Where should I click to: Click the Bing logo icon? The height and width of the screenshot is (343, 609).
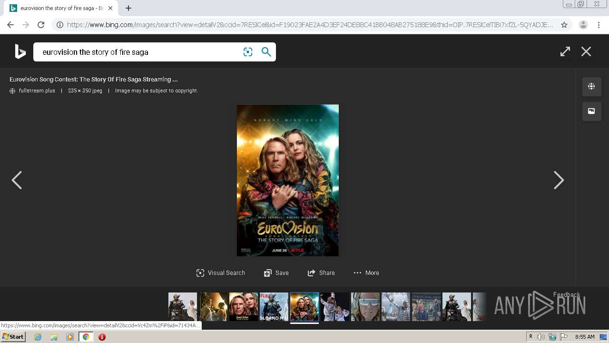point(20,51)
